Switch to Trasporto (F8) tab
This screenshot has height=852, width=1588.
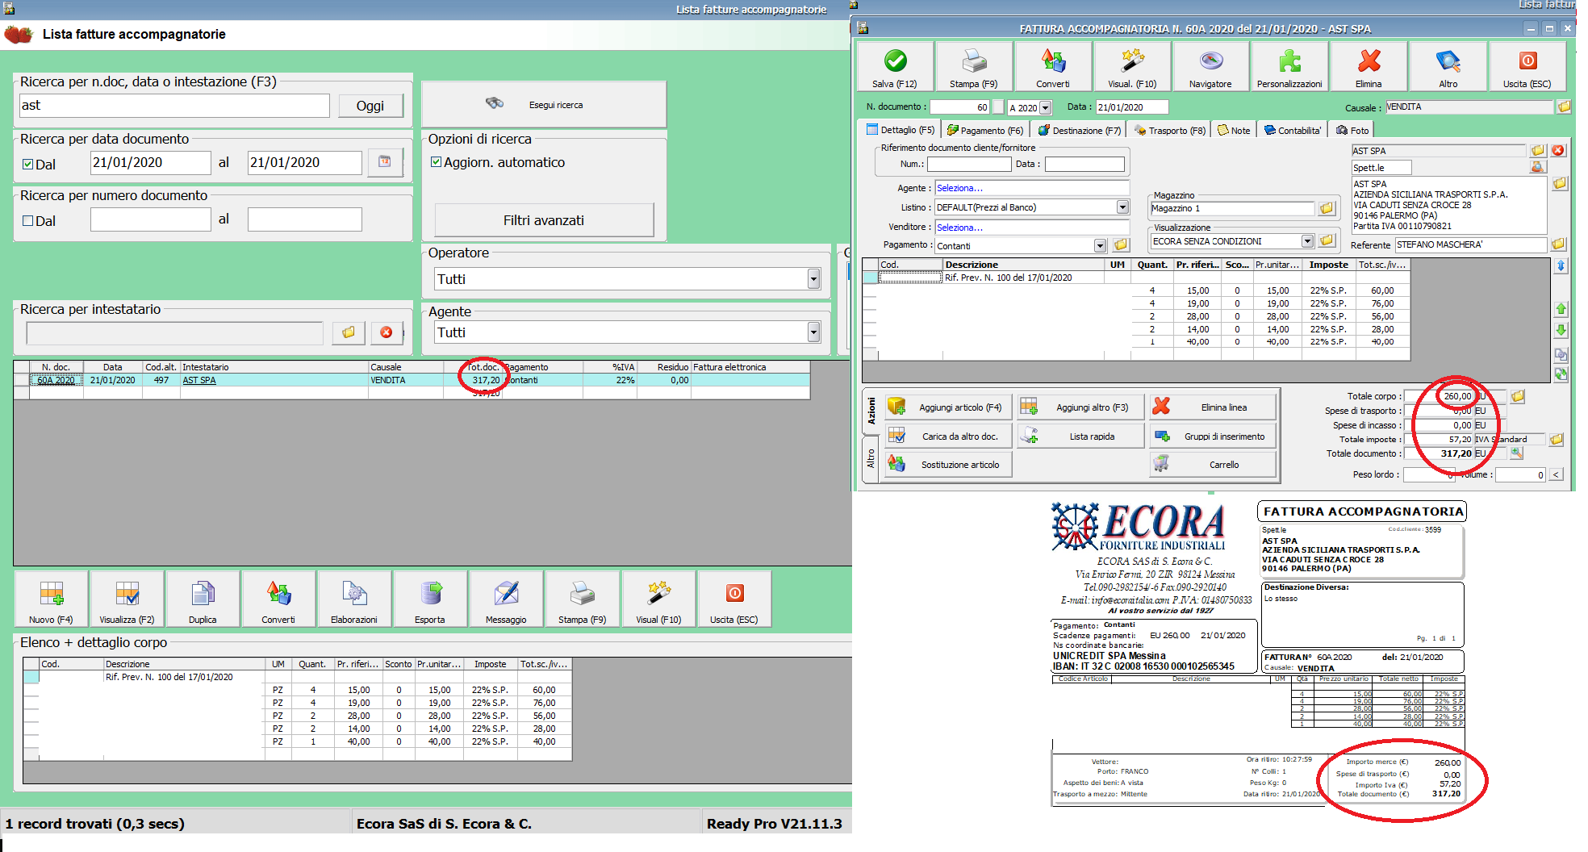[x=1170, y=130]
